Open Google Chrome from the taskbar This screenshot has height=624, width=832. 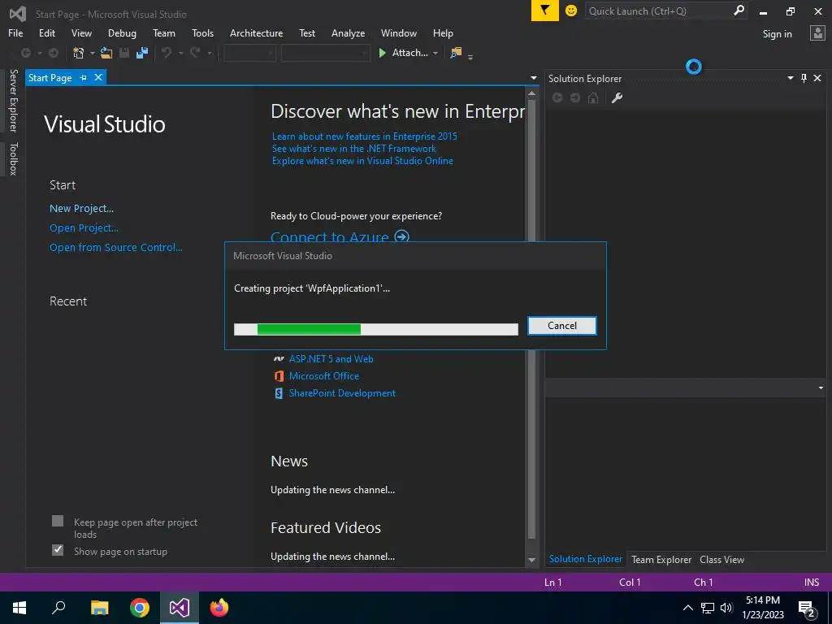click(140, 608)
